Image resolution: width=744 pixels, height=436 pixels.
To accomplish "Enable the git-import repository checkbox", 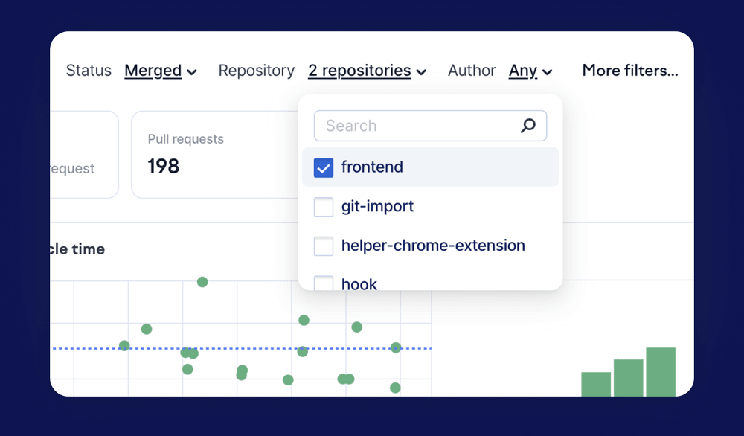I will pos(324,207).
